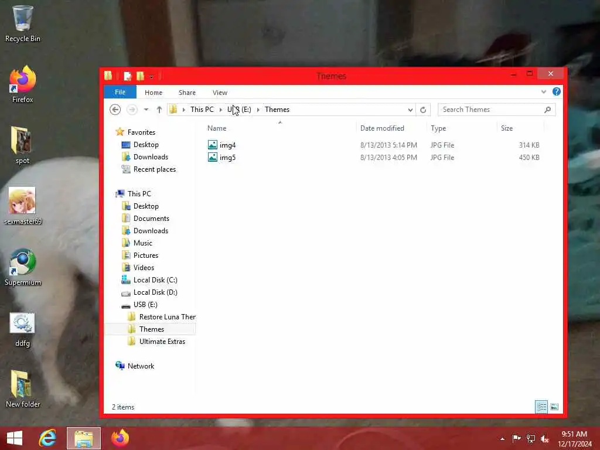Show hidden system tray icons

point(502,439)
